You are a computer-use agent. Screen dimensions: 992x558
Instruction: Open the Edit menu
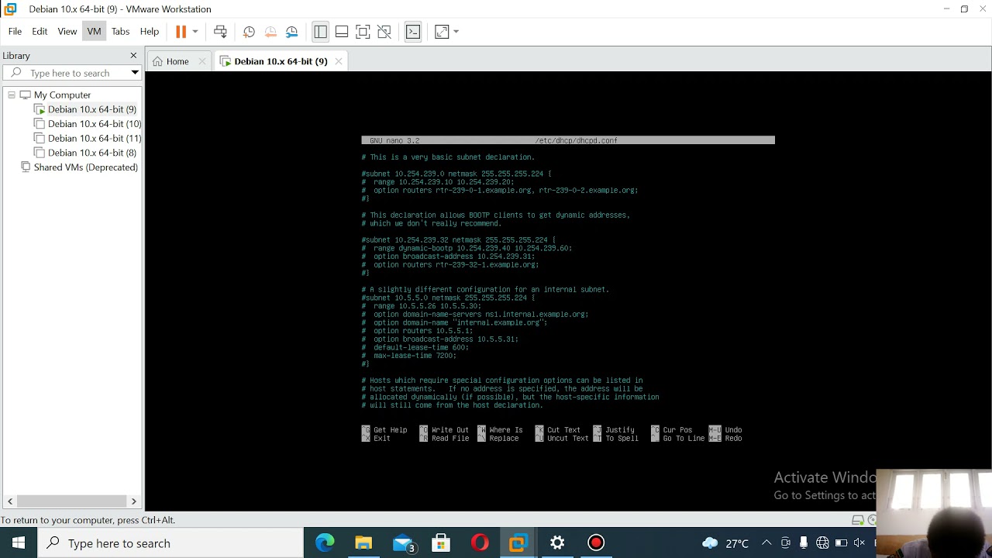click(40, 32)
